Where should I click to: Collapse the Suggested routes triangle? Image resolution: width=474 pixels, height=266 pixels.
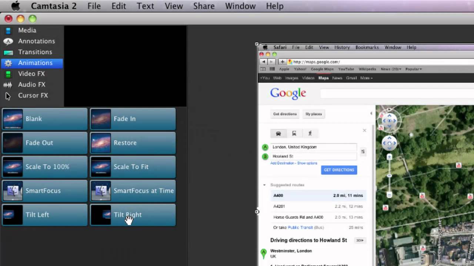point(264,185)
